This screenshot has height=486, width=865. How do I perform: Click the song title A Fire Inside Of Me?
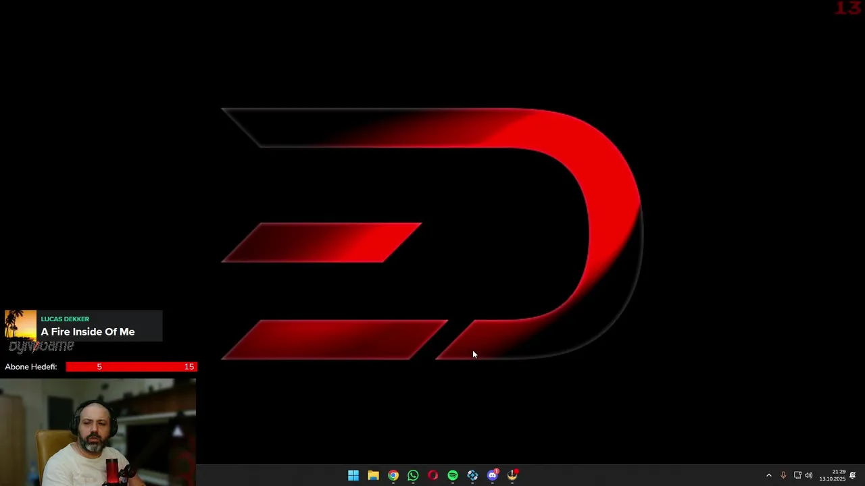click(88, 331)
